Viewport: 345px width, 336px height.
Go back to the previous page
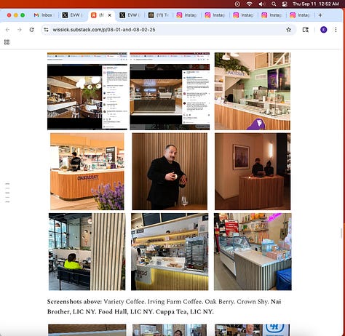tap(7, 30)
